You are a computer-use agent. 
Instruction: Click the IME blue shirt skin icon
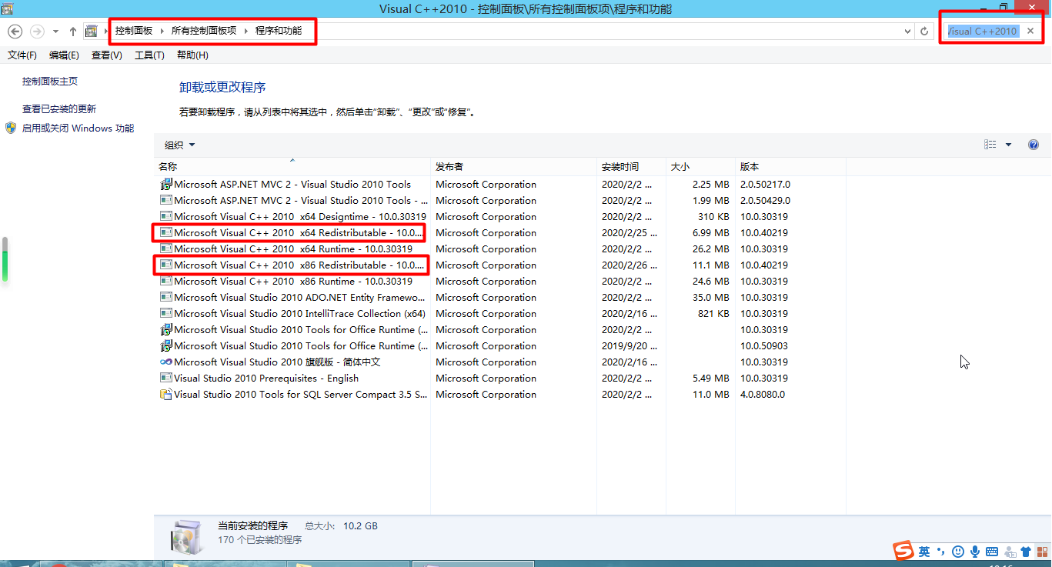coord(1025,552)
